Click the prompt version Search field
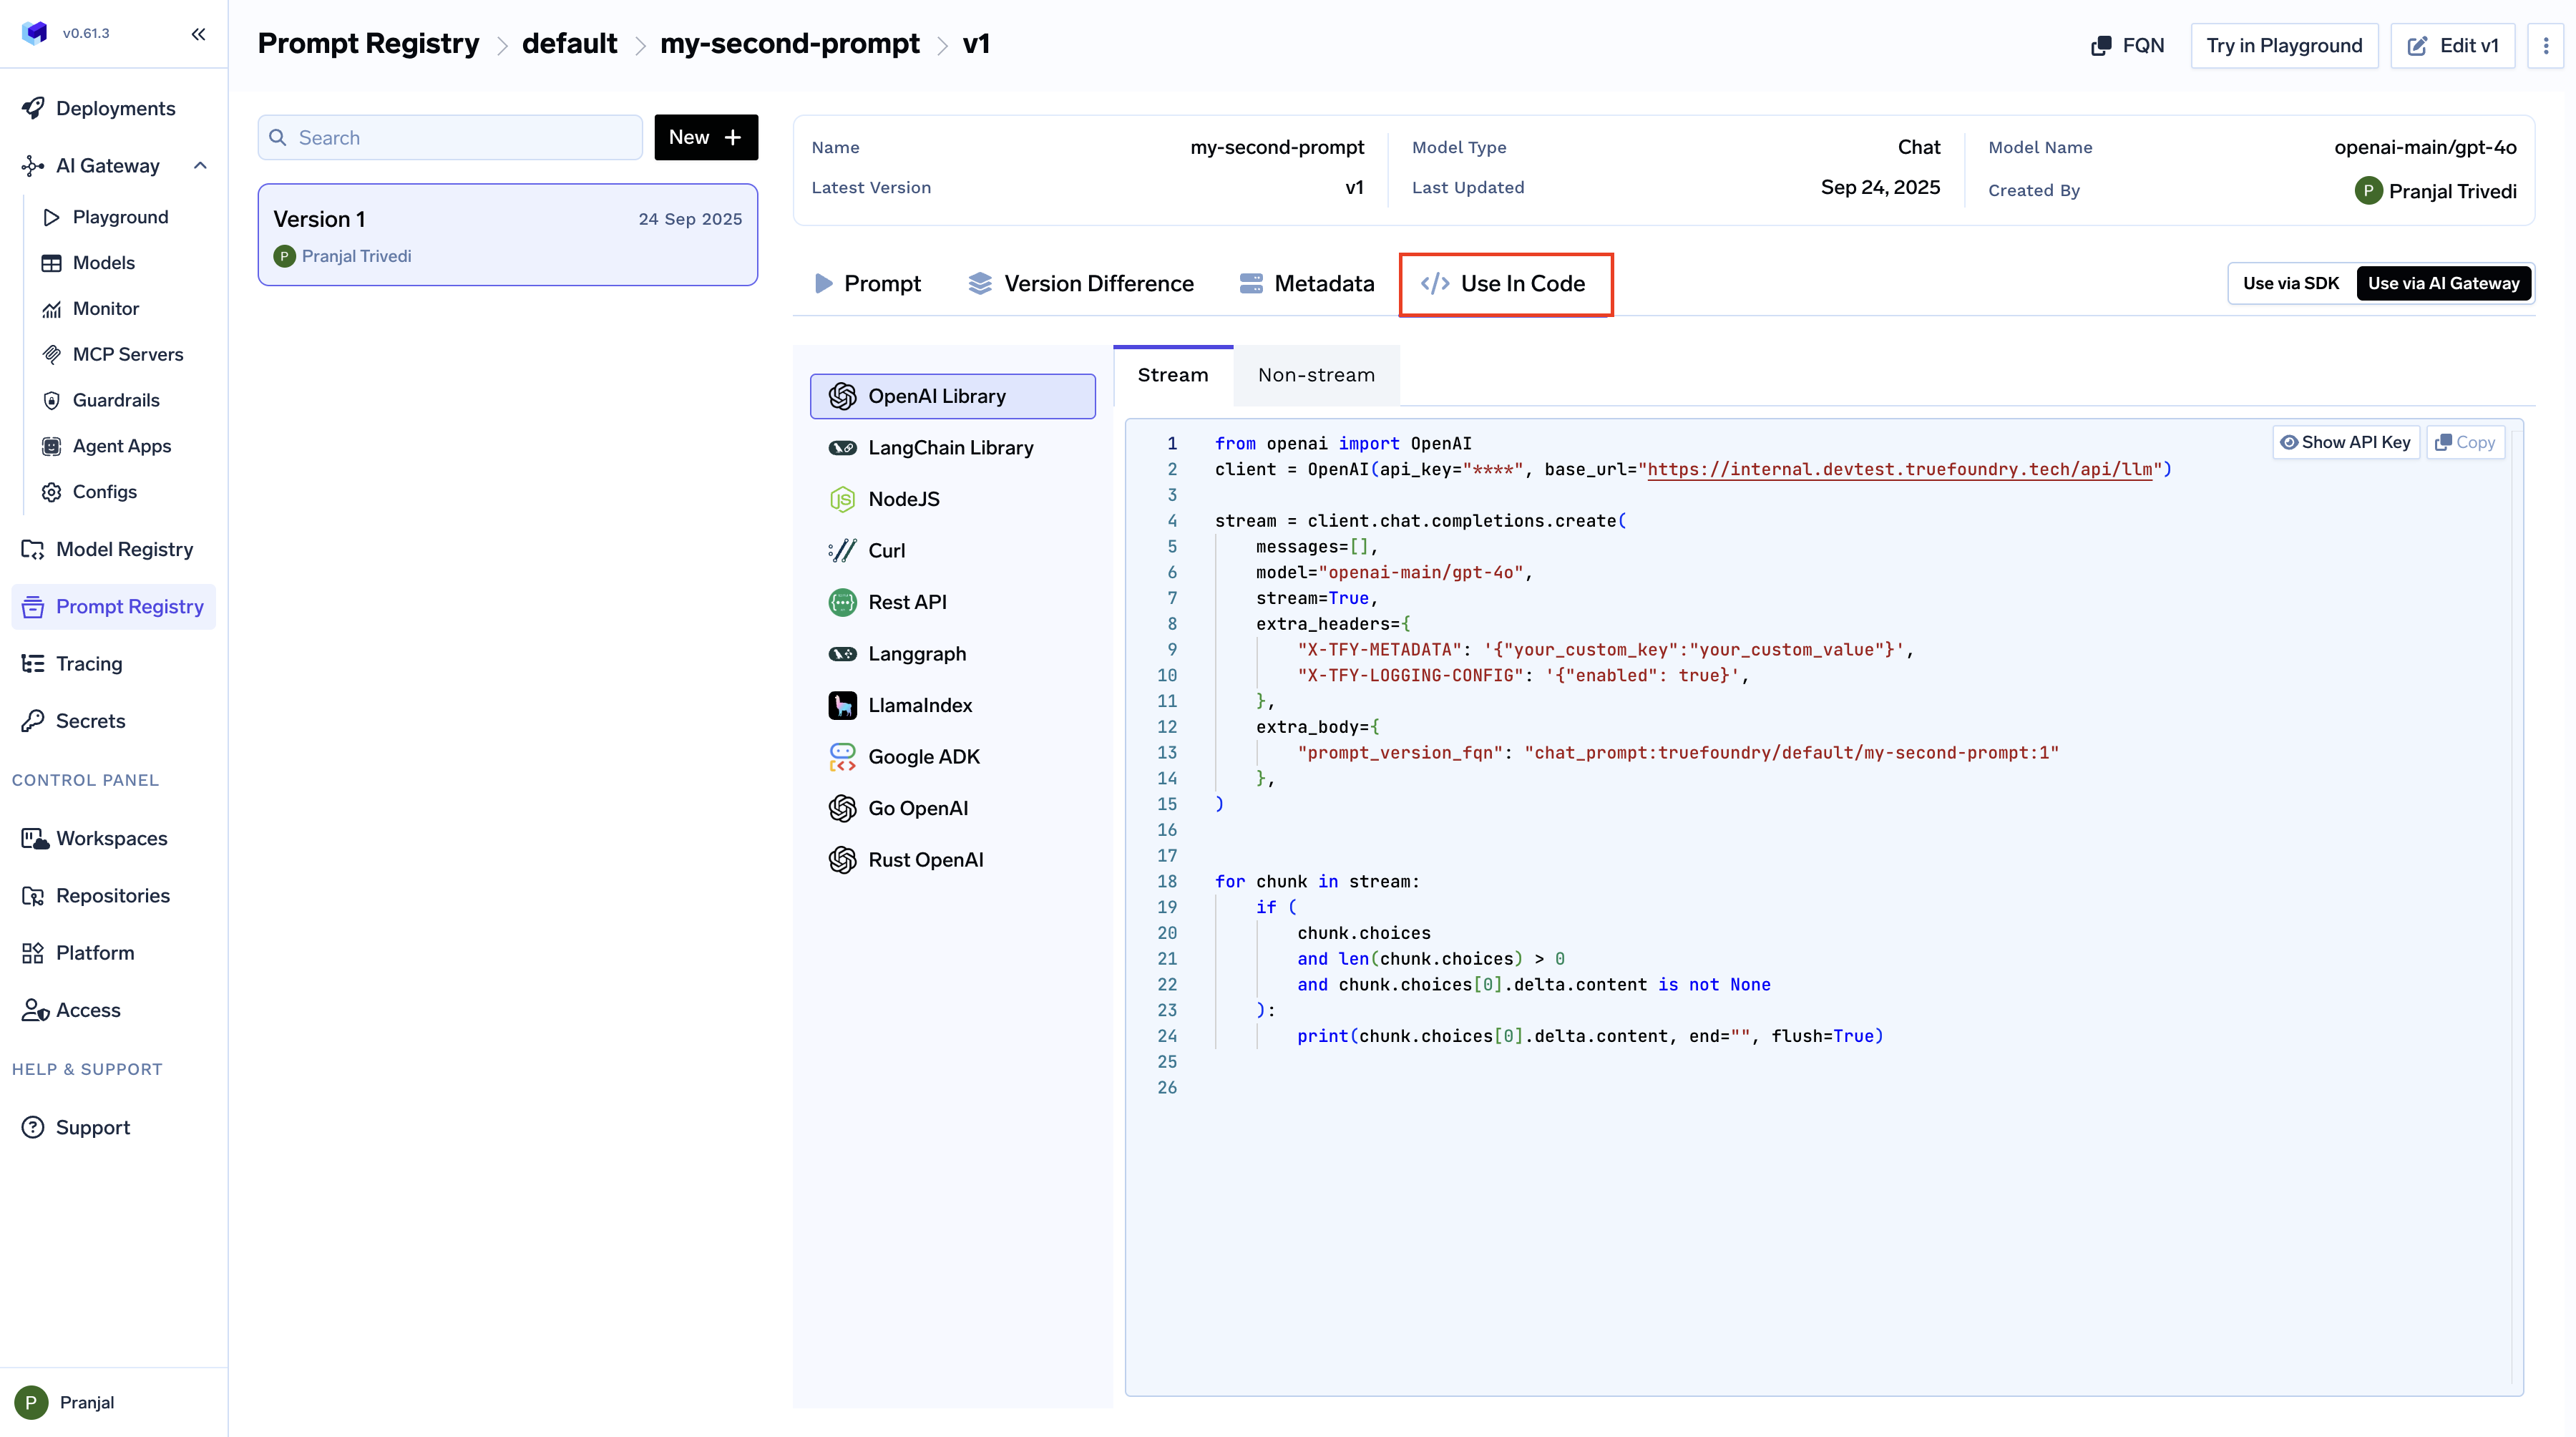Image resolution: width=2576 pixels, height=1437 pixels. [450, 138]
